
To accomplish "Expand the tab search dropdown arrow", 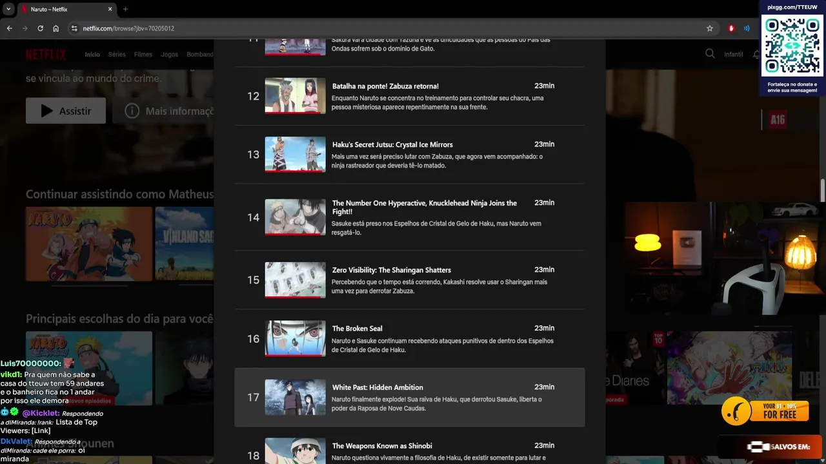I will pos(8,9).
